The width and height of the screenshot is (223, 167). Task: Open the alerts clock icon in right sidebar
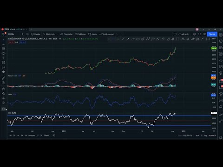click(221, 41)
